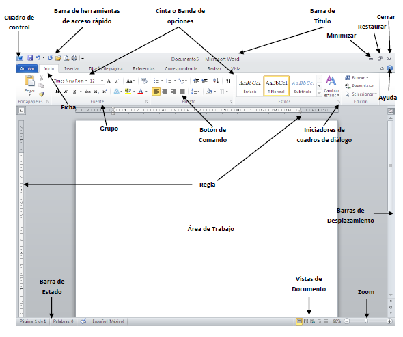Click the Reemplazar button
The image size is (403, 337).
[359, 86]
